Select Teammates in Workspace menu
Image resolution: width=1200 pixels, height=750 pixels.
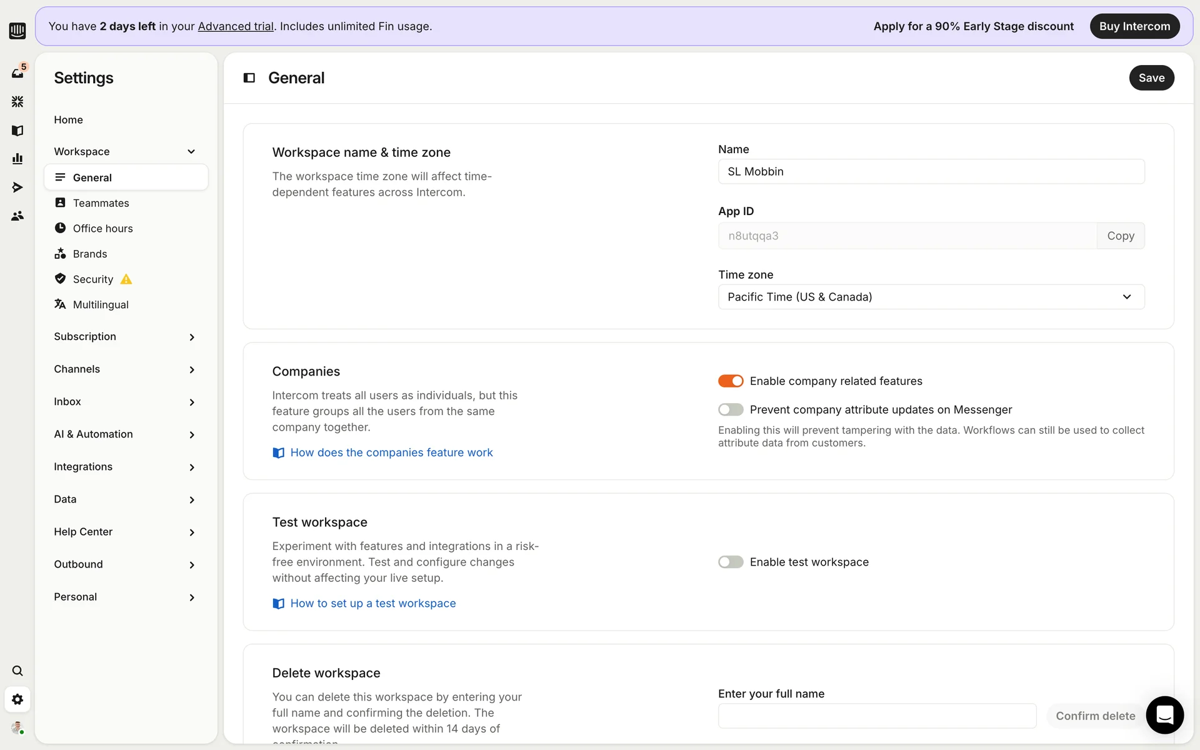(x=101, y=203)
